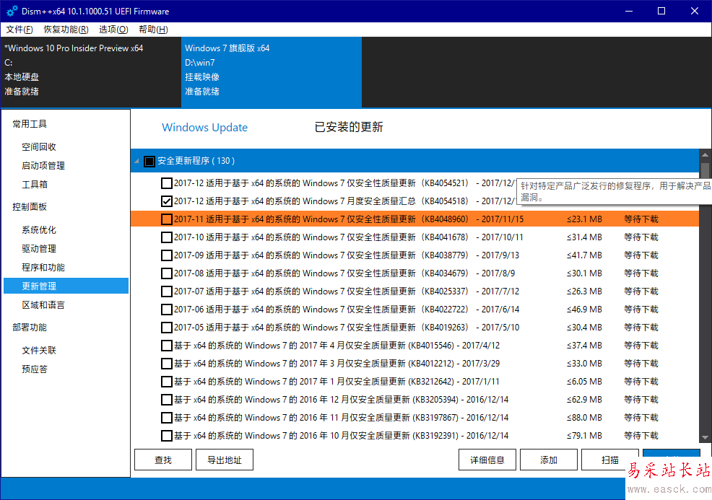The width and height of the screenshot is (712, 500).
Task: Open the 帮助(H) menu
Action: point(154,30)
